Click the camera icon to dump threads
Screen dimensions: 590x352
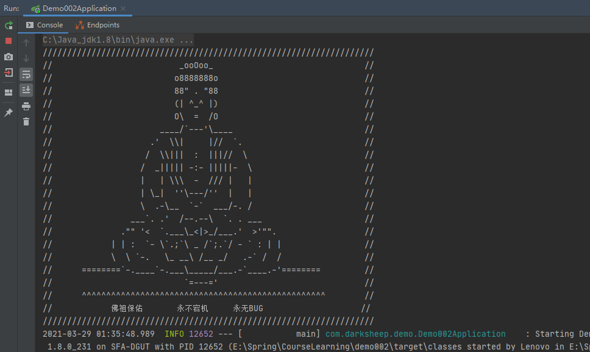[9, 57]
